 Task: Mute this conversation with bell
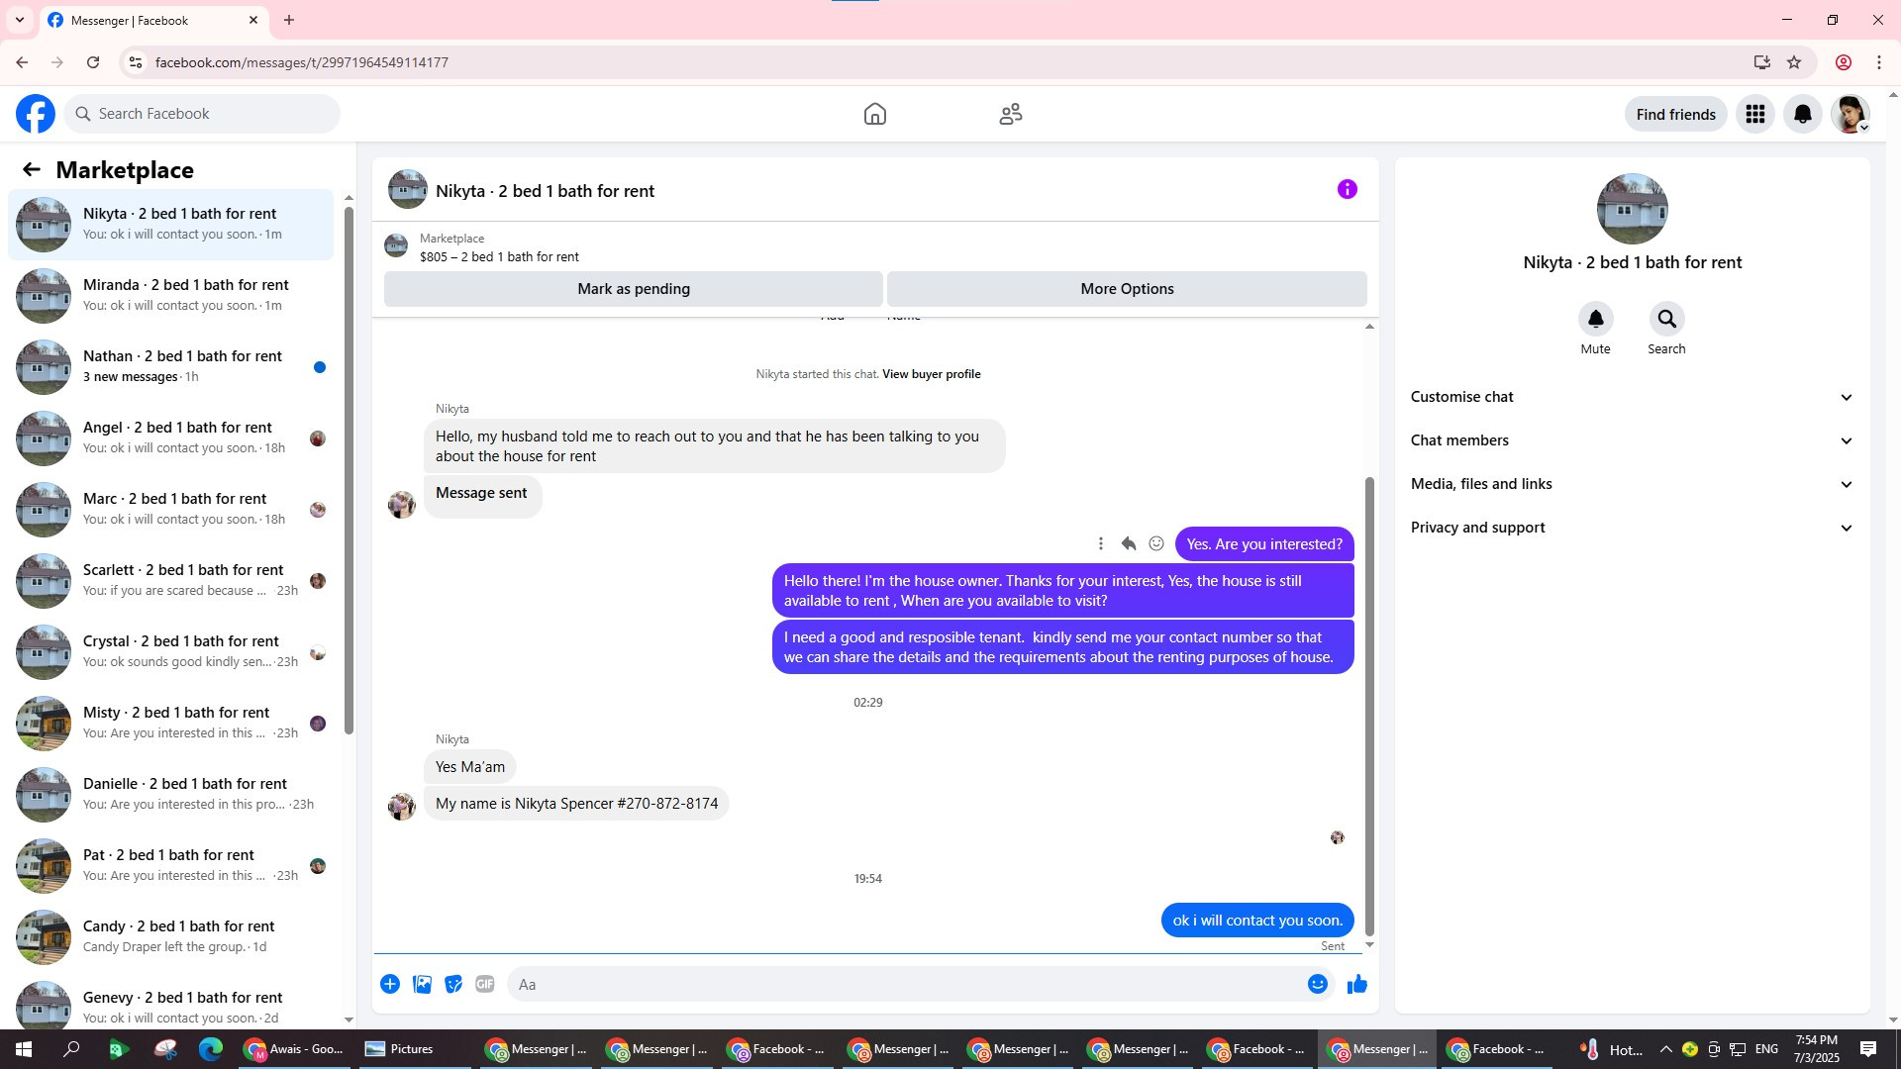[1595, 319]
